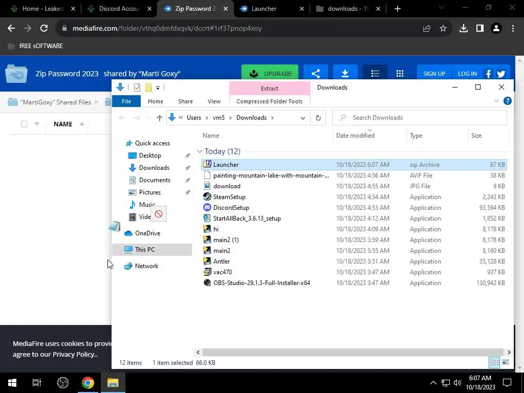The image size is (524, 393).
Task: Switch to the Launcher Chrome tab
Action: coord(271,9)
